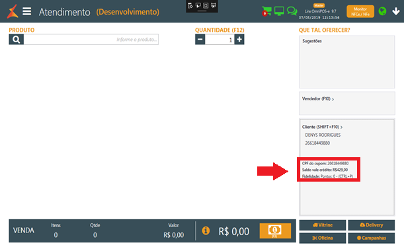Image resolution: width=404 pixels, height=249 pixels.
Task: Click the Fidelidade Pontos (CTRL+P) line
Action: click(327, 176)
